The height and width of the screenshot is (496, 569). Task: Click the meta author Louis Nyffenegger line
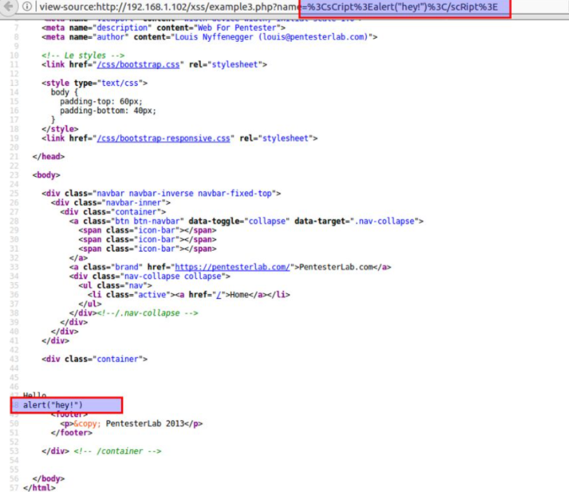pos(210,37)
